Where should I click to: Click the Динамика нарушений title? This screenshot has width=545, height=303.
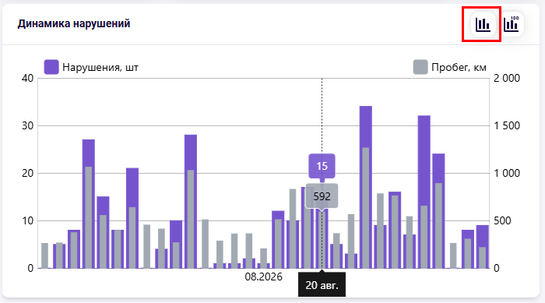pyautogui.click(x=74, y=23)
